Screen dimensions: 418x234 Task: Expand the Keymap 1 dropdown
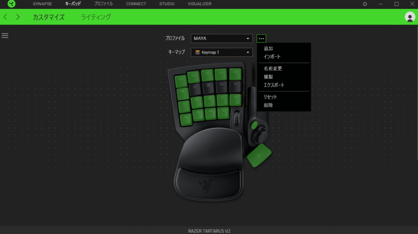[222, 52]
